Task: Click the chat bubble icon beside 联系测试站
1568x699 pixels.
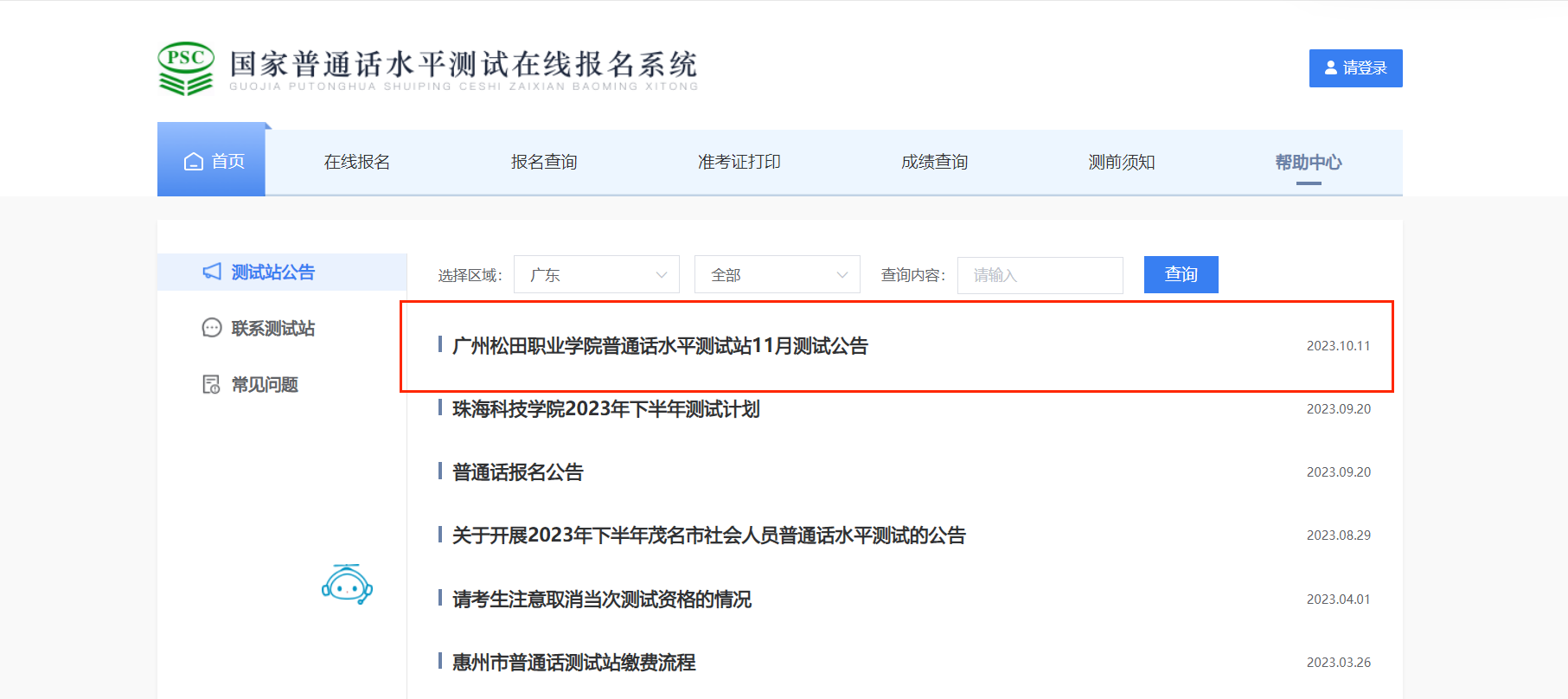Action: [x=212, y=328]
